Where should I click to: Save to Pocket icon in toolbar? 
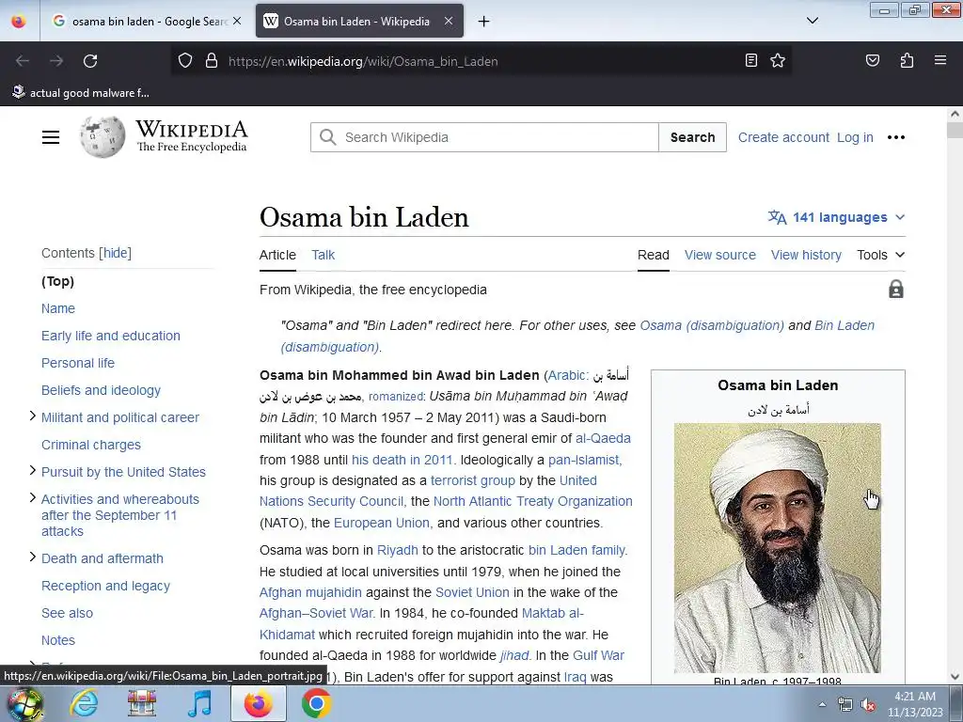(x=872, y=60)
